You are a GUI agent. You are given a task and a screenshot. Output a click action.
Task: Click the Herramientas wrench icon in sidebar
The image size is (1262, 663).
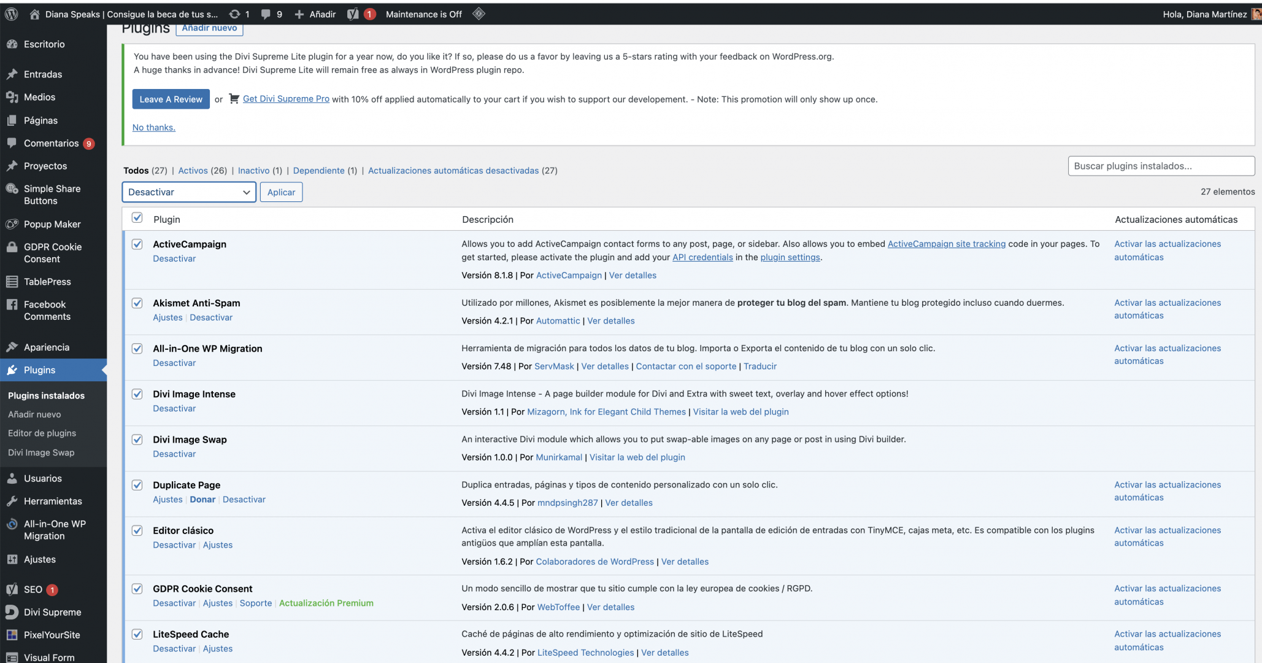pos(12,501)
